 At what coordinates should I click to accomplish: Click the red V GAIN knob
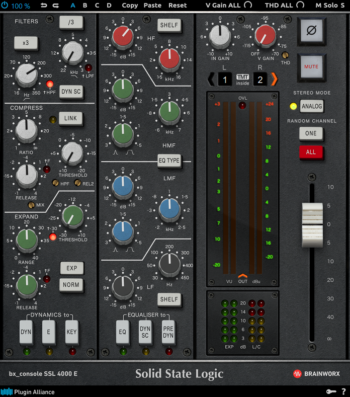point(265,35)
